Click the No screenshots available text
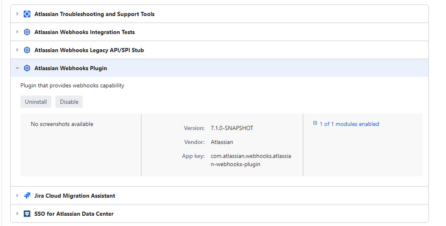This screenshot has height=226, width=446. coord(62,124)
